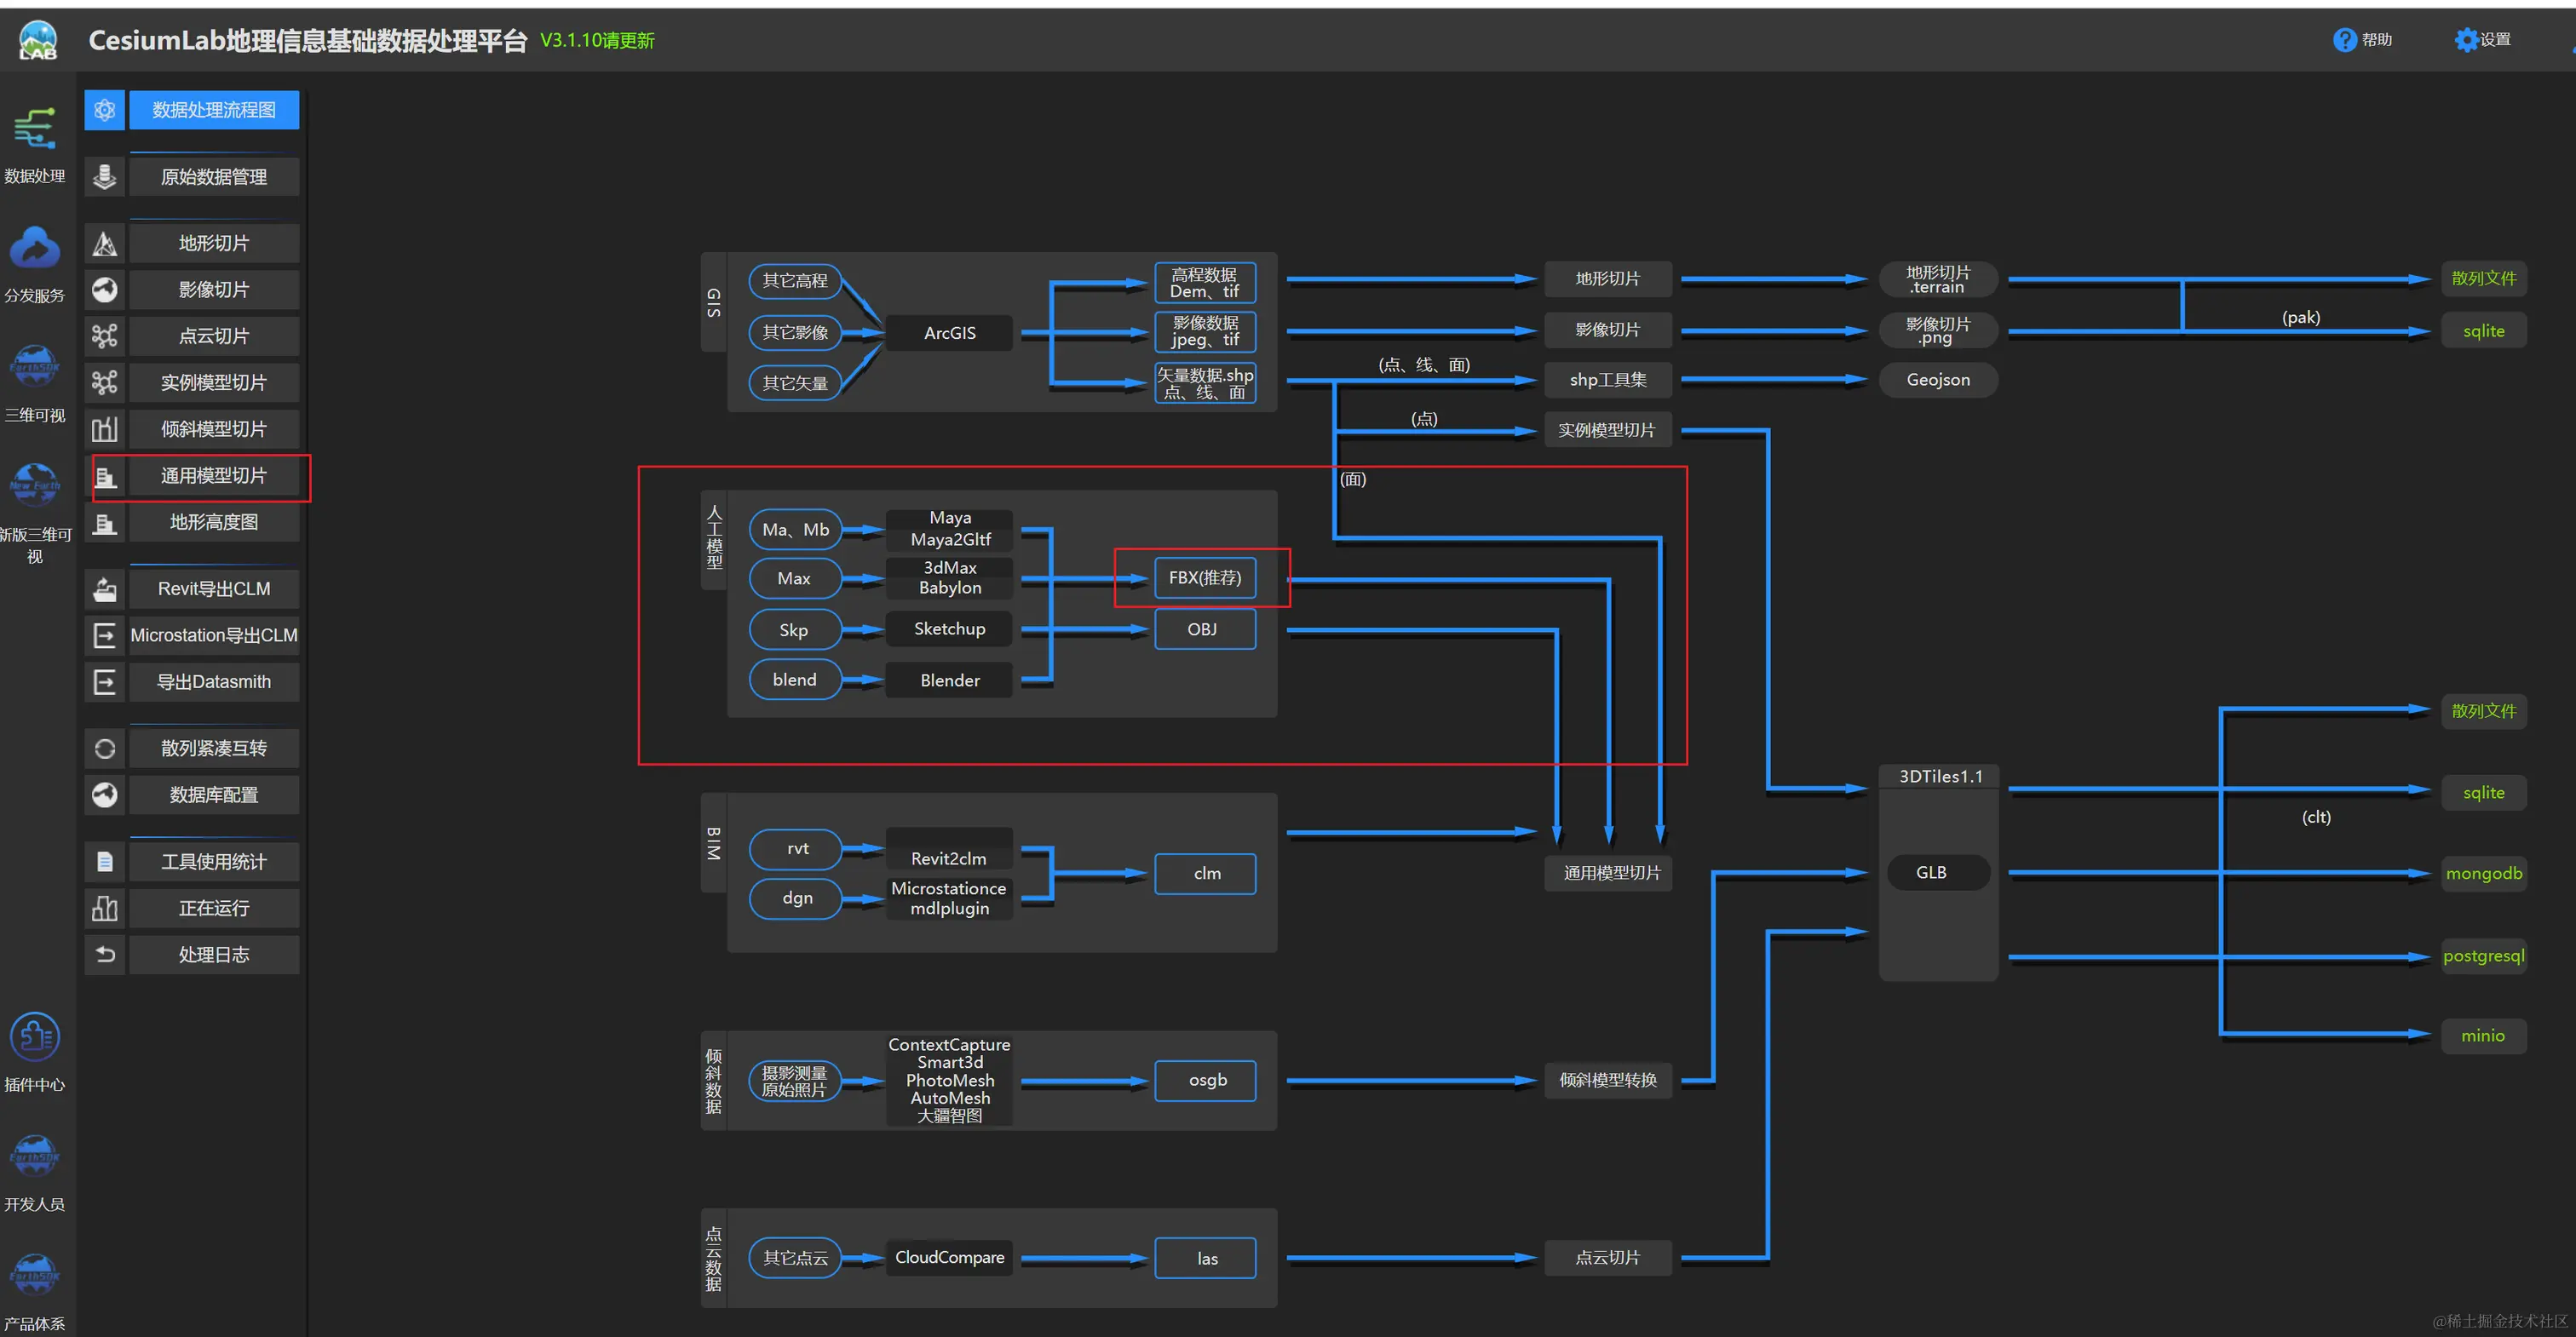Image resolution: width=2576 pixels, height=1337 pixels.
Task: Click the 开发人员 sidebar icon
Action: click(35, 1157)
